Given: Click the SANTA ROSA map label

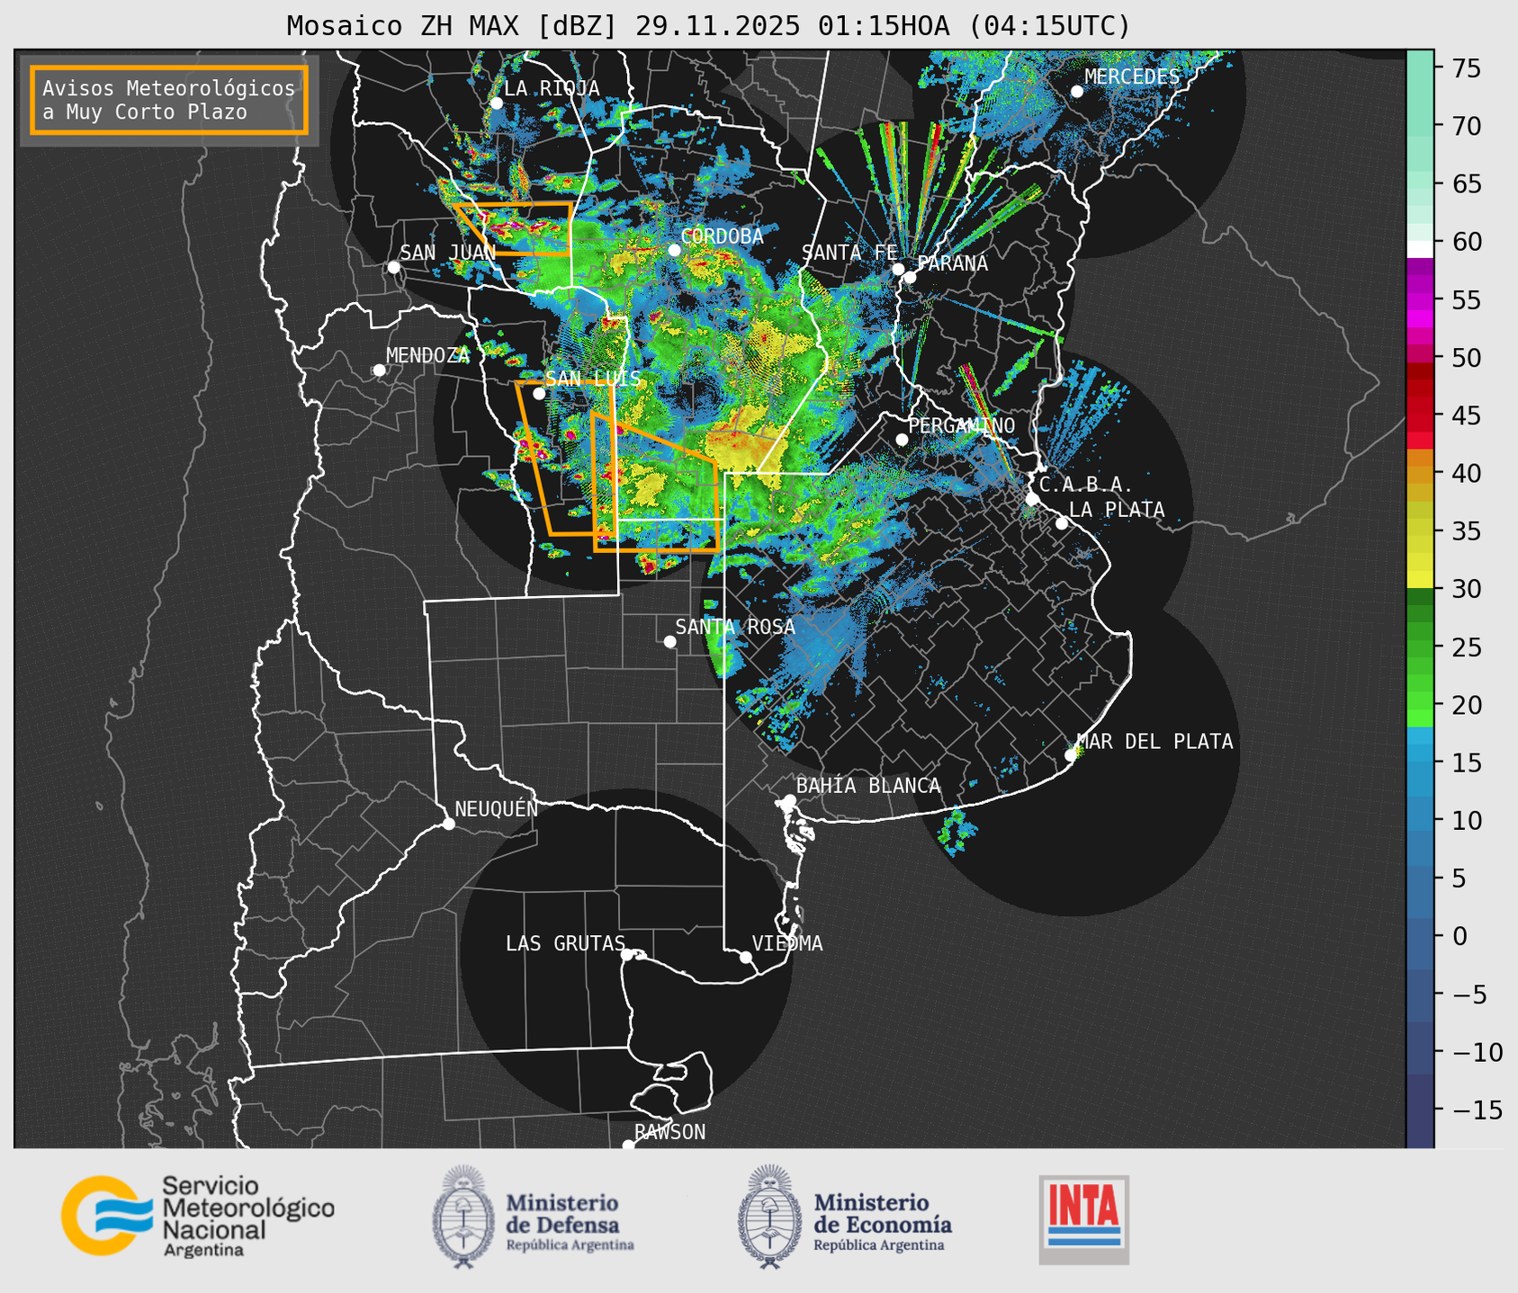Looking at the screenshot, I should coord(735,628).
